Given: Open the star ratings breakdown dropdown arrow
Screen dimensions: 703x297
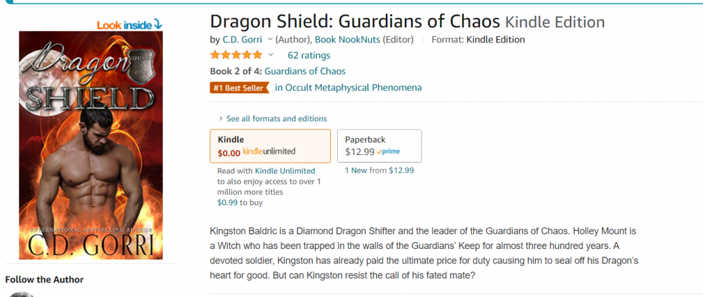Looking at the screenshot, I should coord(270,55).
